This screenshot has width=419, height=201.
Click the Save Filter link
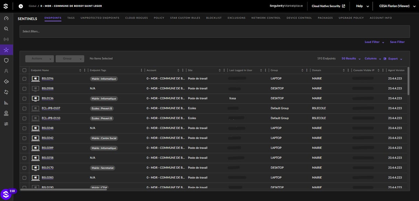click(397, 42)
